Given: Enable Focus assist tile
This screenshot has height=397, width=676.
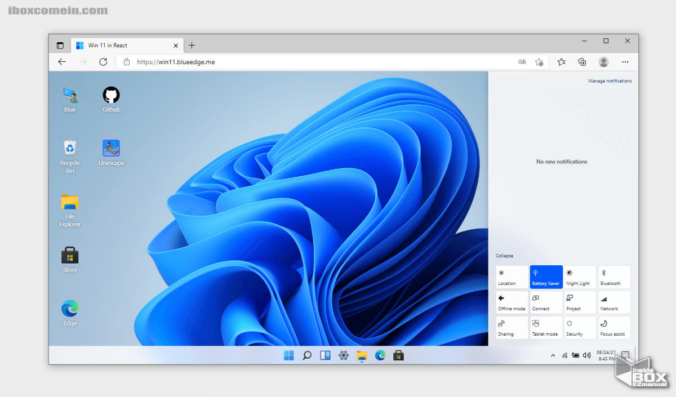Looking at the screenshot, I should [x=614, y=328].
